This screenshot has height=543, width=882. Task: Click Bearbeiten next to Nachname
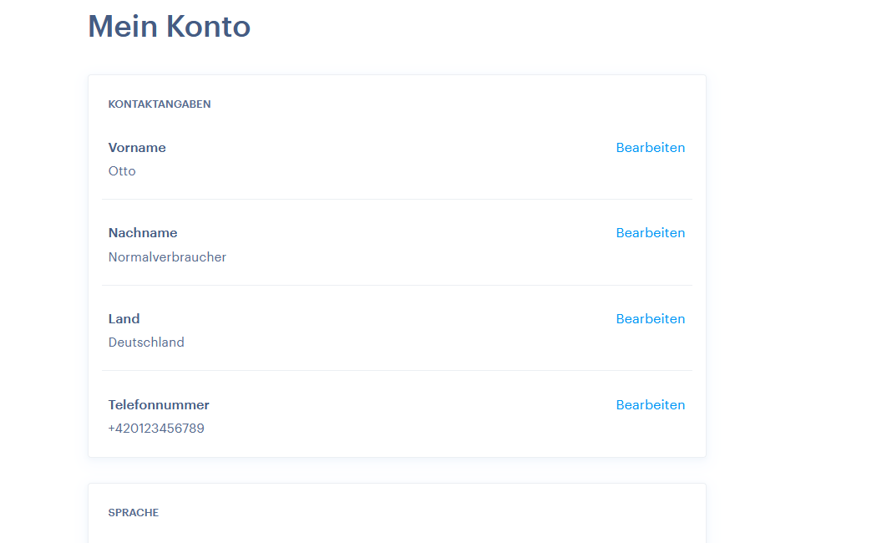pyautogui.click(x=650, y=232)
